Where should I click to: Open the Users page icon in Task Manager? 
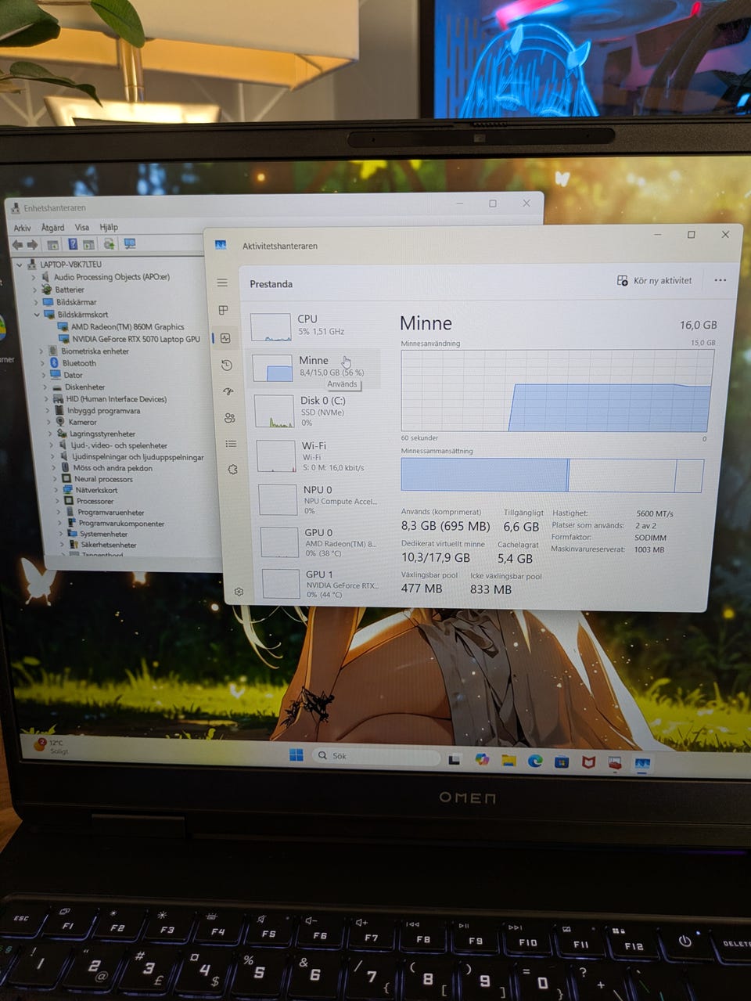coord(229,418)
